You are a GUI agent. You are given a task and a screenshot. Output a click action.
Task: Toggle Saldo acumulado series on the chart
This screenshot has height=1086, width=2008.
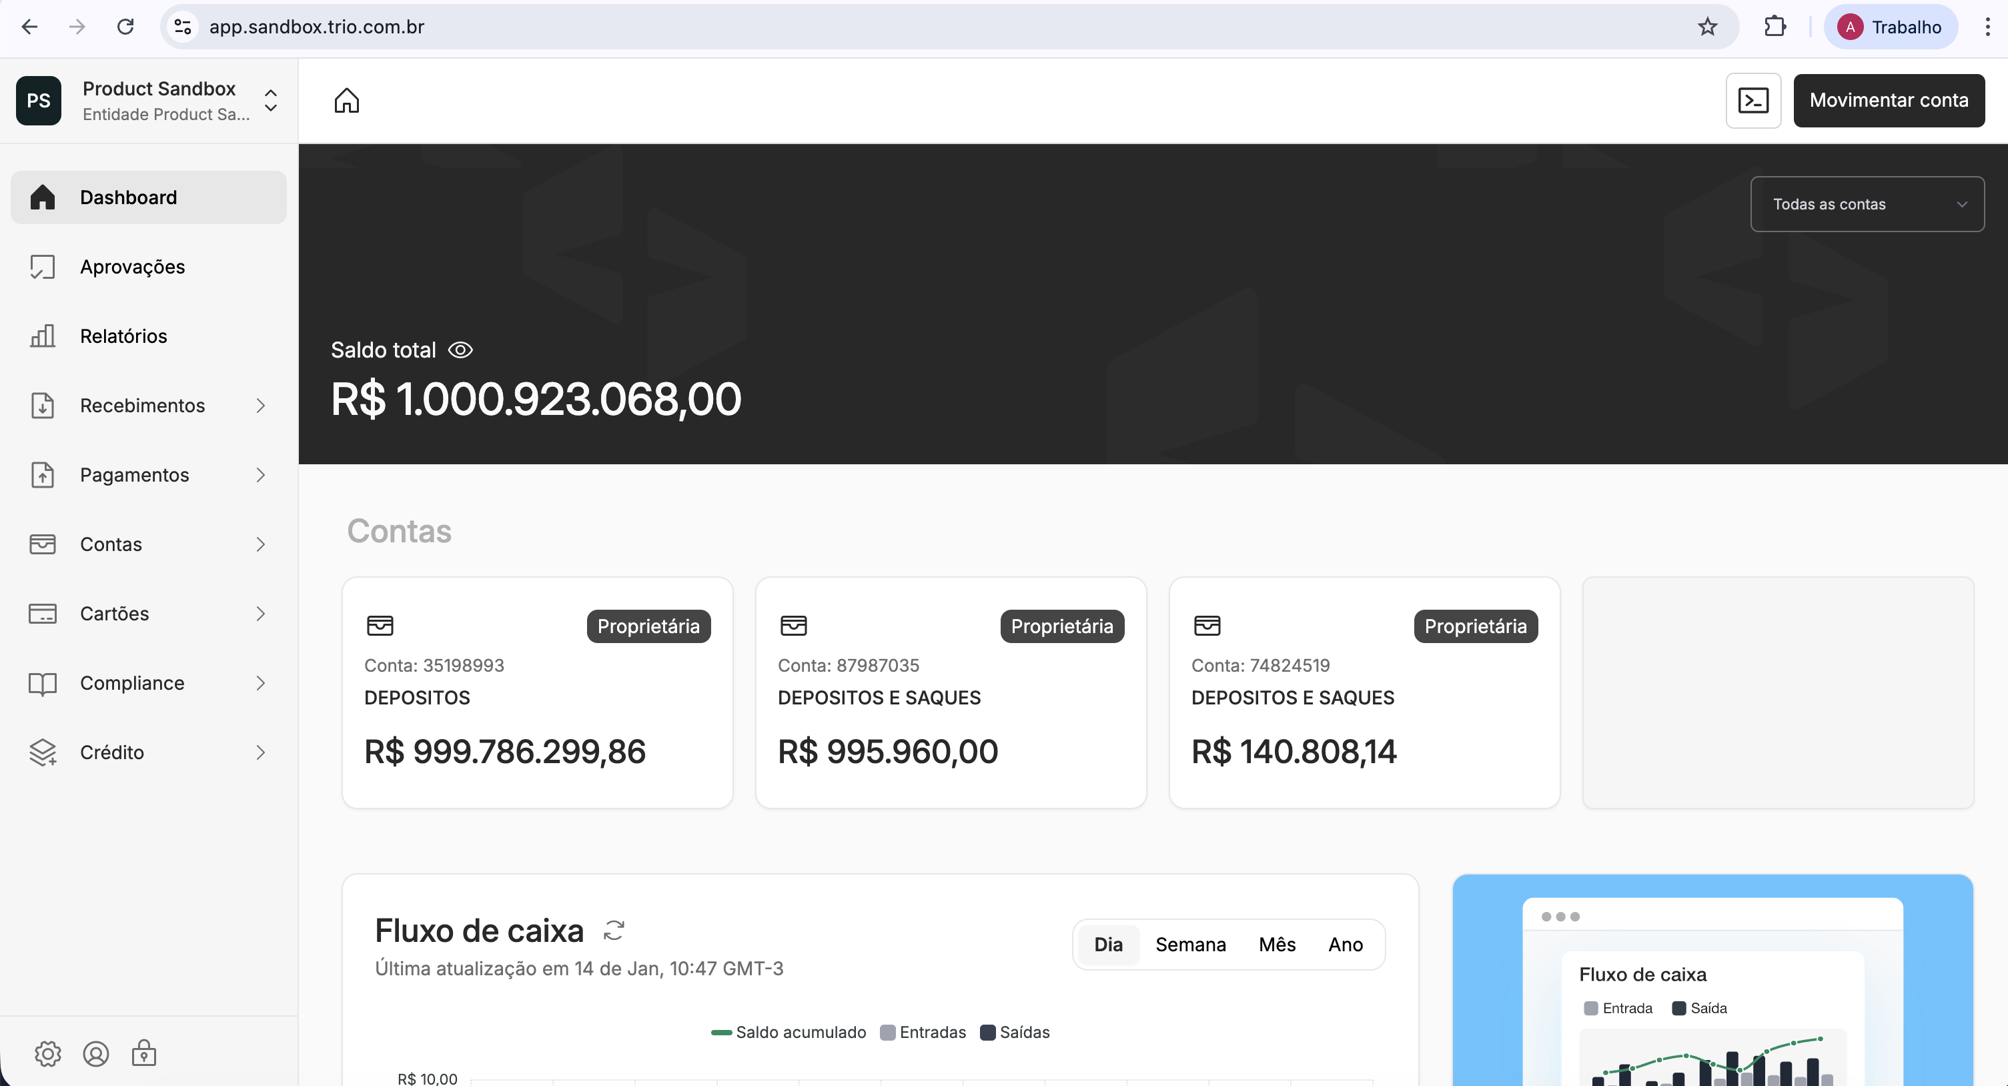pos(787,1031)
